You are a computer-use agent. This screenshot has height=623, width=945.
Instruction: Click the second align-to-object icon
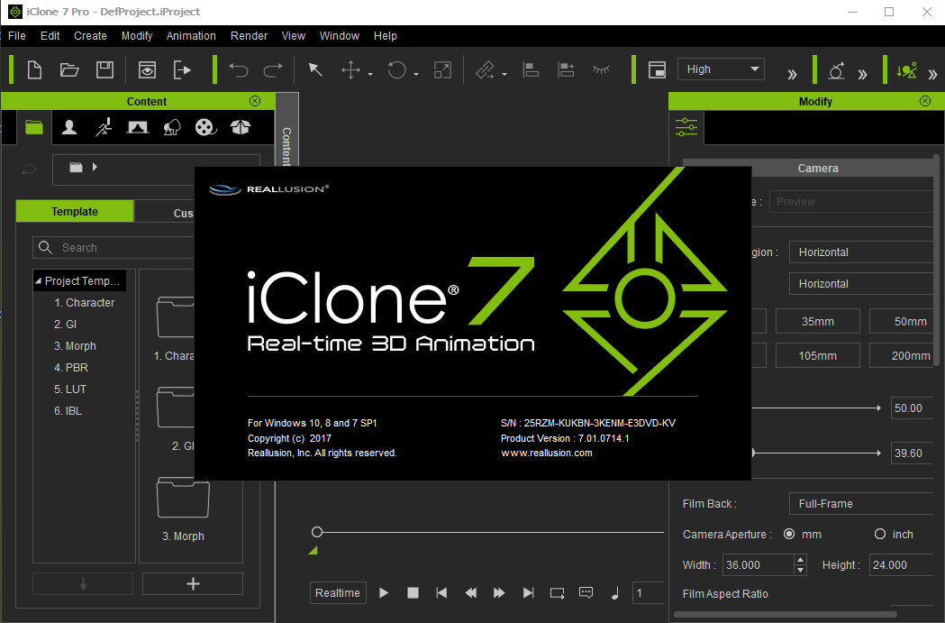point(566,70)
